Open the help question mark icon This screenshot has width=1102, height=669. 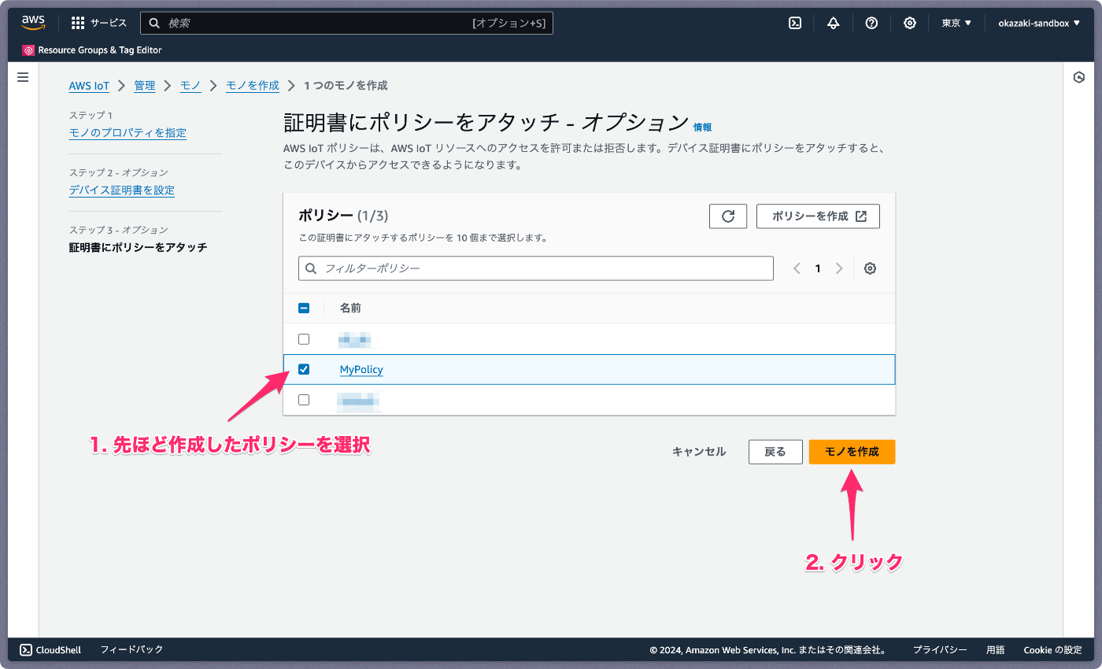[x=871, y=23]
